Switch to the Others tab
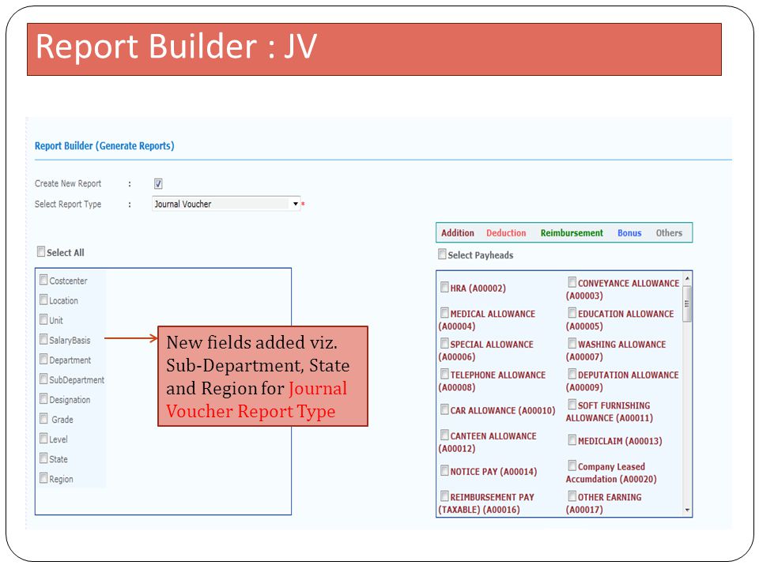The image size is (759, 569). [x=669, y=232]
